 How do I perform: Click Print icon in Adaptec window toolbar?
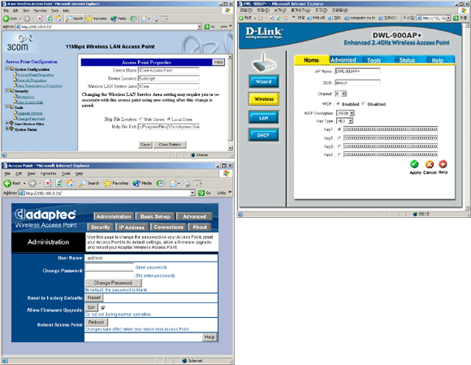point(187,183)
